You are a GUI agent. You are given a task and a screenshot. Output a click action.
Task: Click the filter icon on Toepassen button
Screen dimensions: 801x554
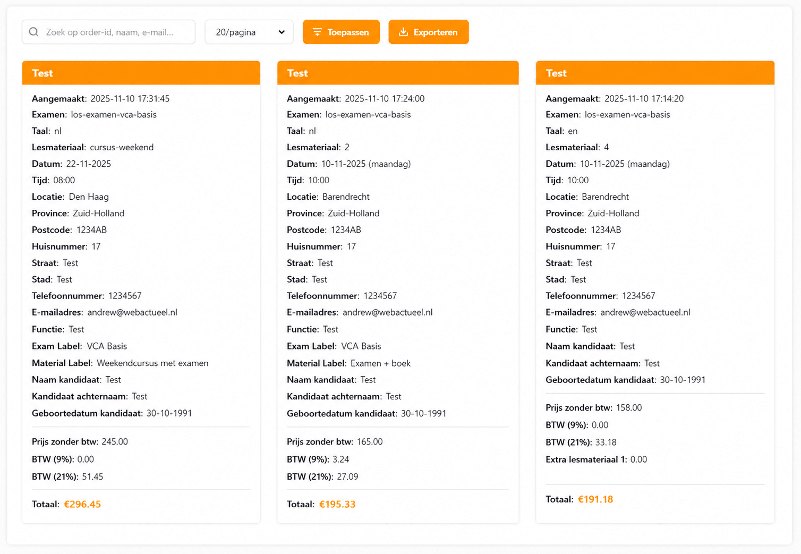point(317,32)
